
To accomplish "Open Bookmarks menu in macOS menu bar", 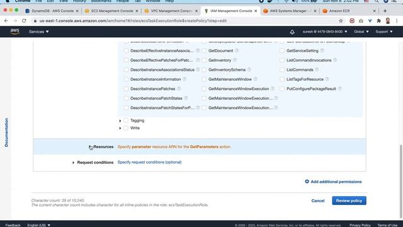I will (x=101, y=1).
